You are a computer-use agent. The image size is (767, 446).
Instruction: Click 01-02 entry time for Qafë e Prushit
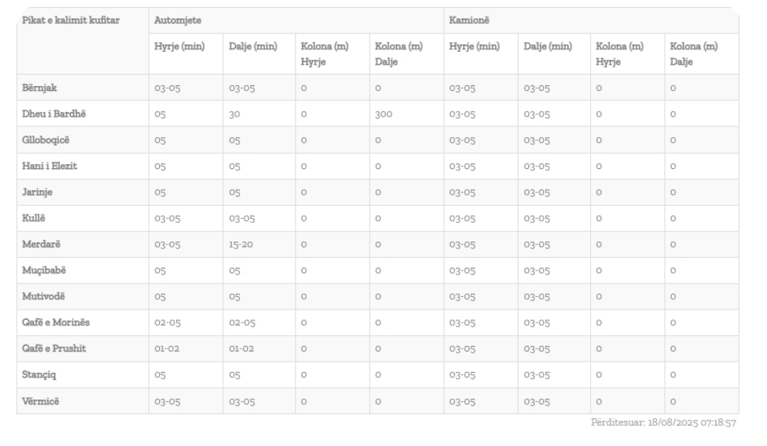pyautogui.click(x=167, y=349)
